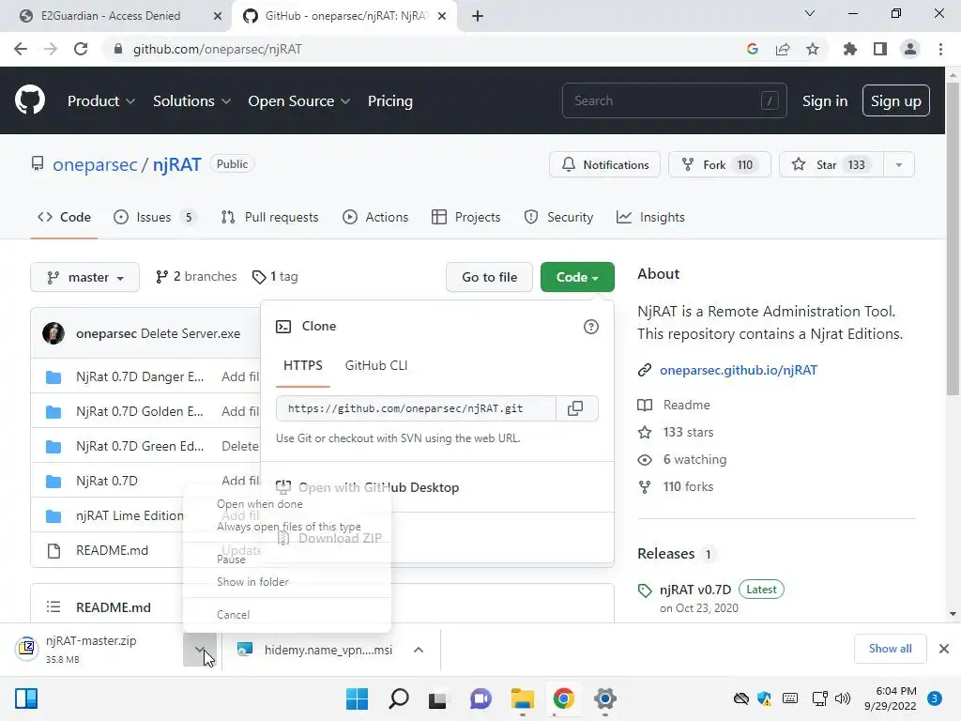The height and width of the screenshot is (721, 961).
Task: Click the njRAT-master.zip download file icon
Action: (27, 648)
